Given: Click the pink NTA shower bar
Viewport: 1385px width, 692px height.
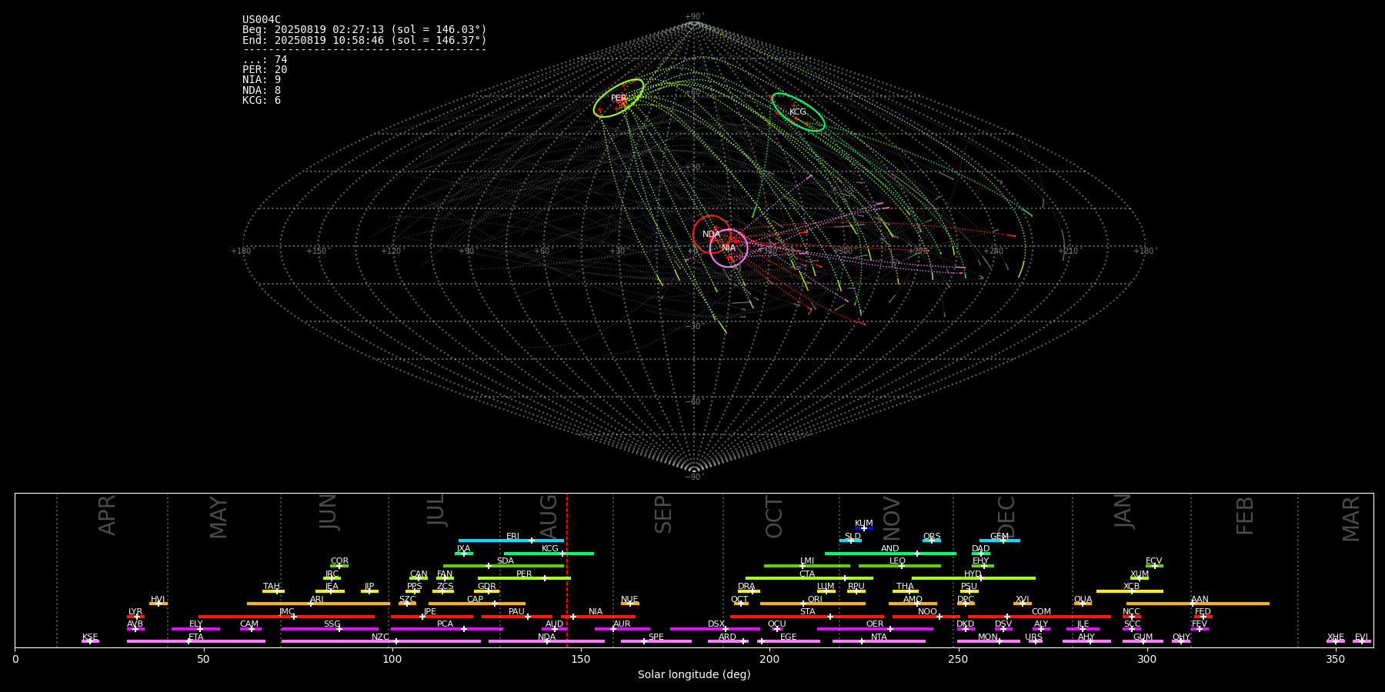Looking at the screenshot, I should pos(879,641).
